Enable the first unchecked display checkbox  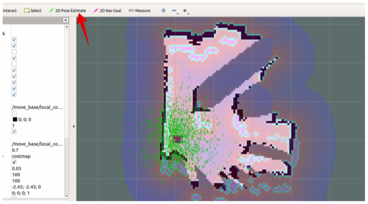tap(15, 51)
